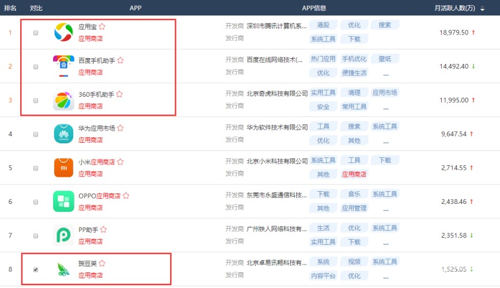Select the red 应用商店 tag for 小米应用商店
Screen dimensions: 500x288
(x=354, y=175)
